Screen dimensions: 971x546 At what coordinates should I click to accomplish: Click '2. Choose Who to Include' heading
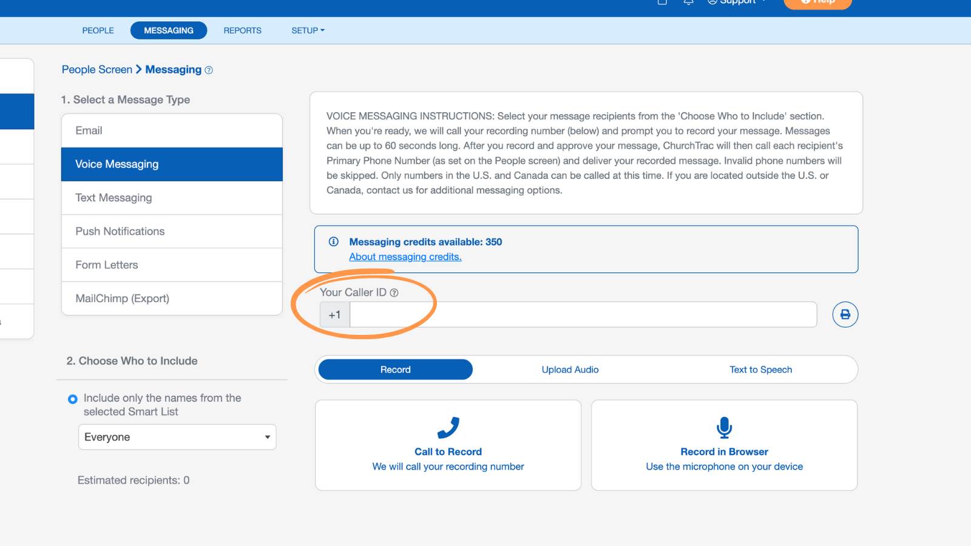[132, 361]
